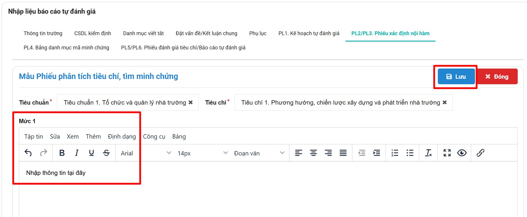
Task: Apply strikethrough formatting
Action: pyautogui.click(x=106, y=153)
